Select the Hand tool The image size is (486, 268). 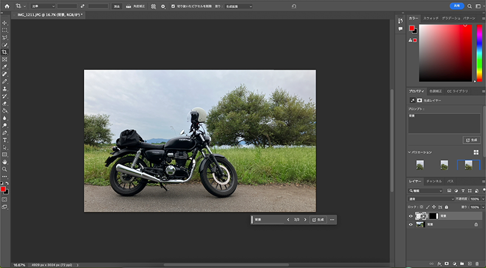[4, 162]
